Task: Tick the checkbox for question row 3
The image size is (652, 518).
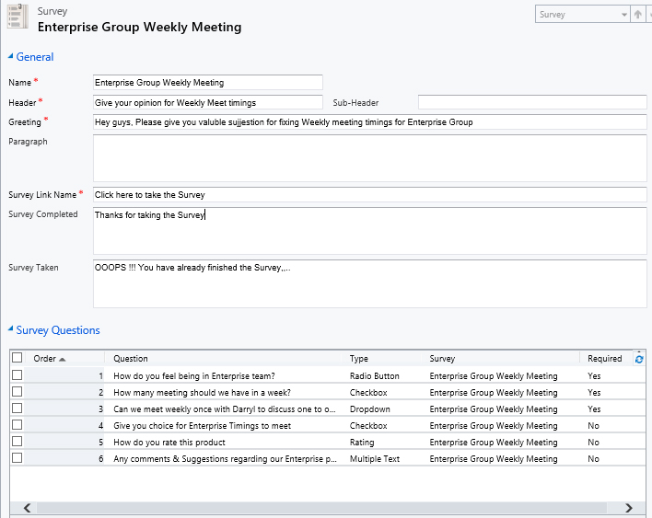Action: point(17,409)
